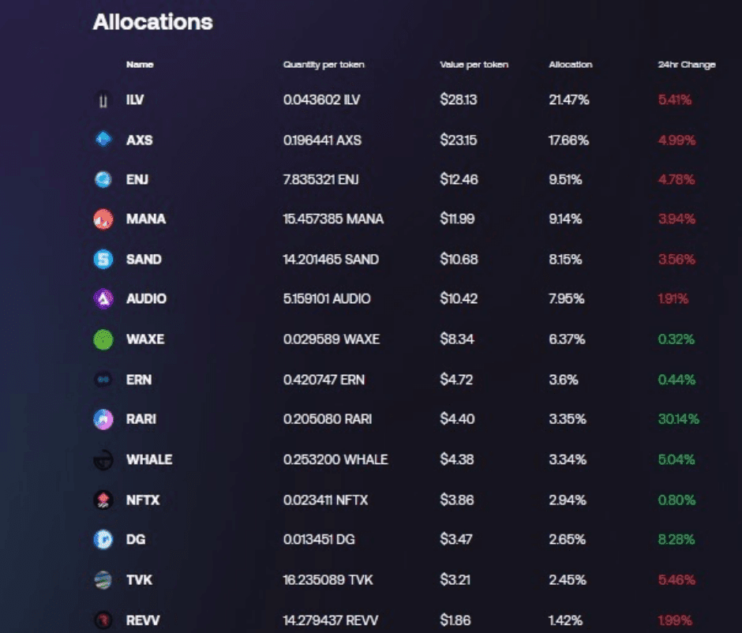742x633 pixels.
Task: Click the DG token icon
Action: [x=103, y=539]
